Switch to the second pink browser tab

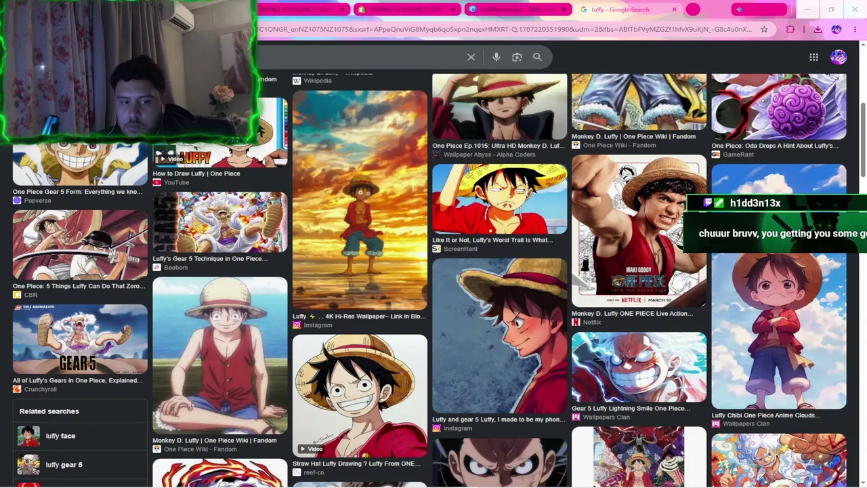[407, 9]
